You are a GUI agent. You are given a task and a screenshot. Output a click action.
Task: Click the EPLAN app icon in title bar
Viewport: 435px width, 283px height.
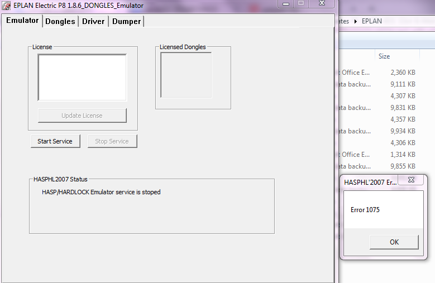point(6,6)
